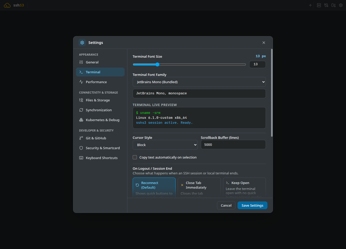Click the 'TERMINAL LIVE PREVIEW' label
The image size is (346, 249).
[155, 105]
